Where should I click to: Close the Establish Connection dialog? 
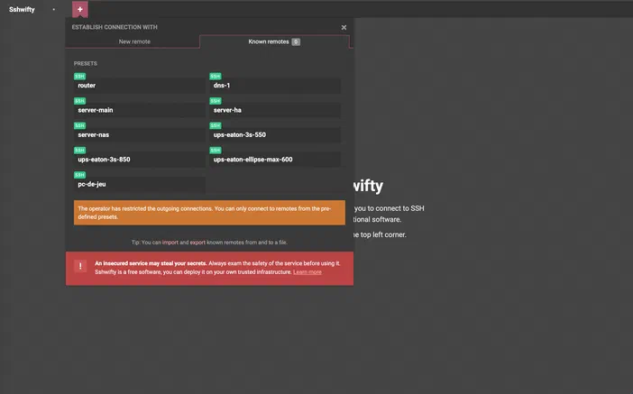[x=344, y=27]
